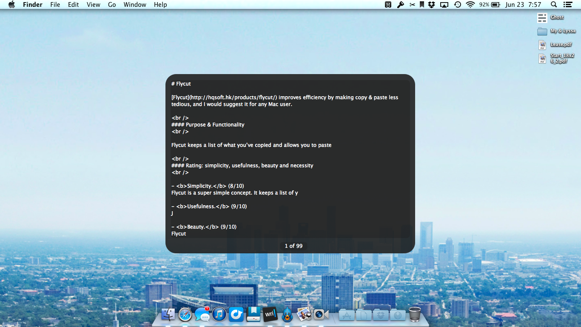
Task: Open the Window menu
Action: coord(135,5)
